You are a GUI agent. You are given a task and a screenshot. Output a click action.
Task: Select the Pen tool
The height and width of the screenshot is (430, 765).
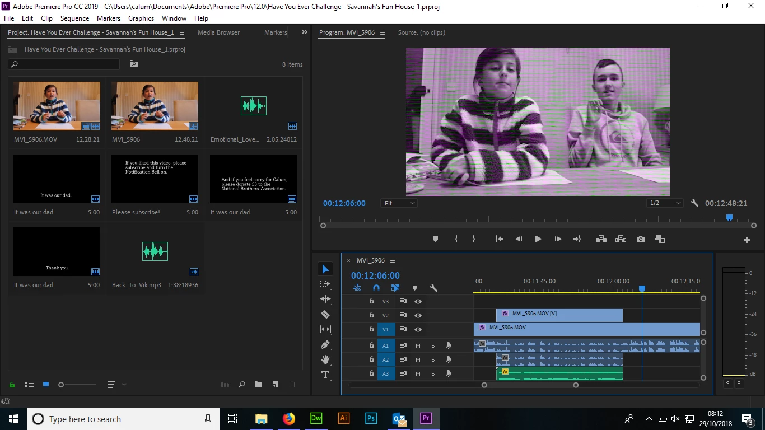(x=325, y=345)
